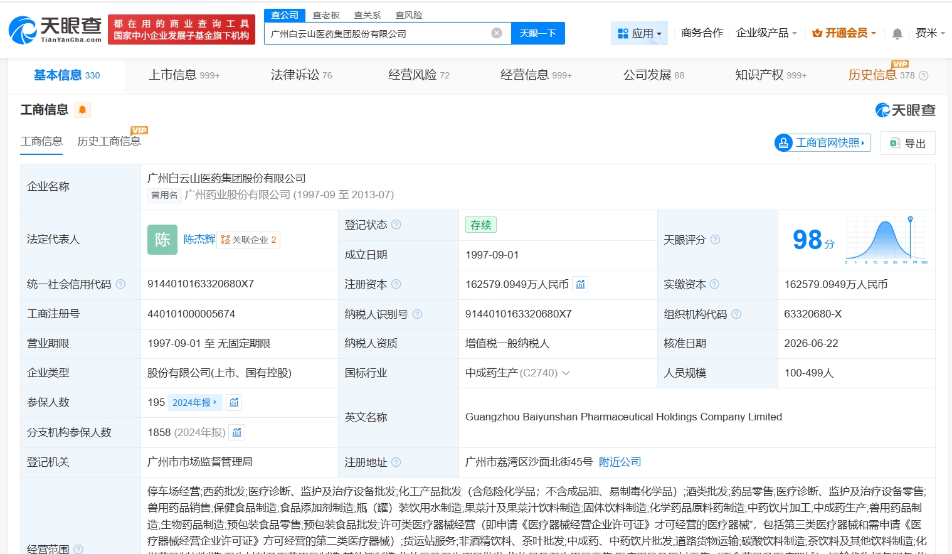Click the 曾用名 former name tag

coord(164,195)
